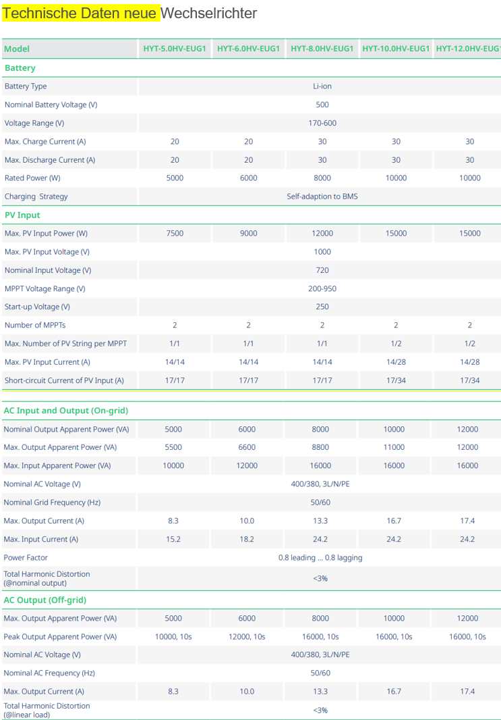Viewport: 501px width, 720px height.
Task: Click peak power value '10000, 10s'
Action: pyautogui.click(x=173, y=637)
